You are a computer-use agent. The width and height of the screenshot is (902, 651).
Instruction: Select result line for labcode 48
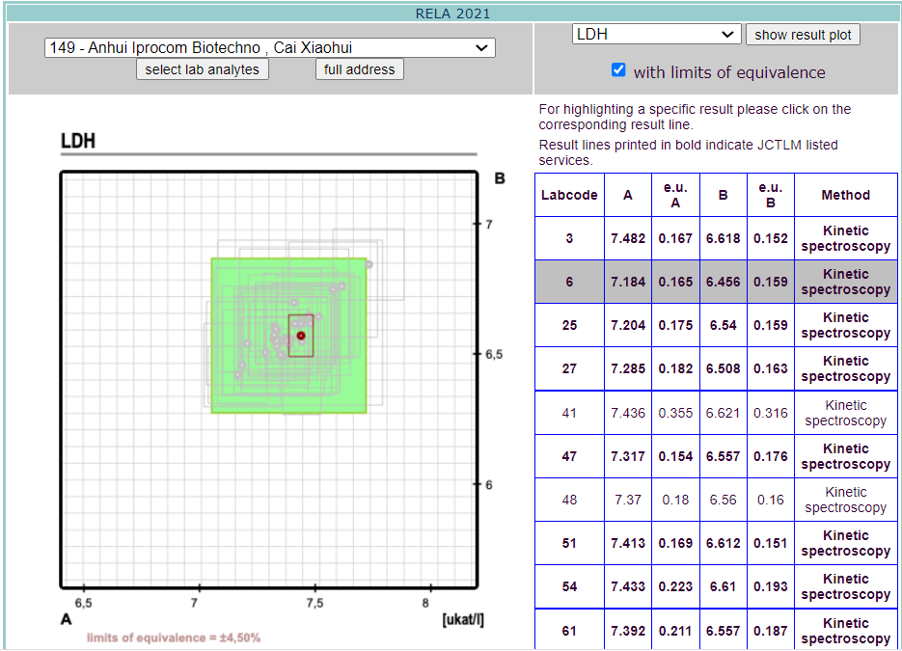pos(716,500)
